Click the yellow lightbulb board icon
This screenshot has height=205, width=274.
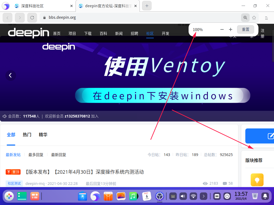coord(257,180)
